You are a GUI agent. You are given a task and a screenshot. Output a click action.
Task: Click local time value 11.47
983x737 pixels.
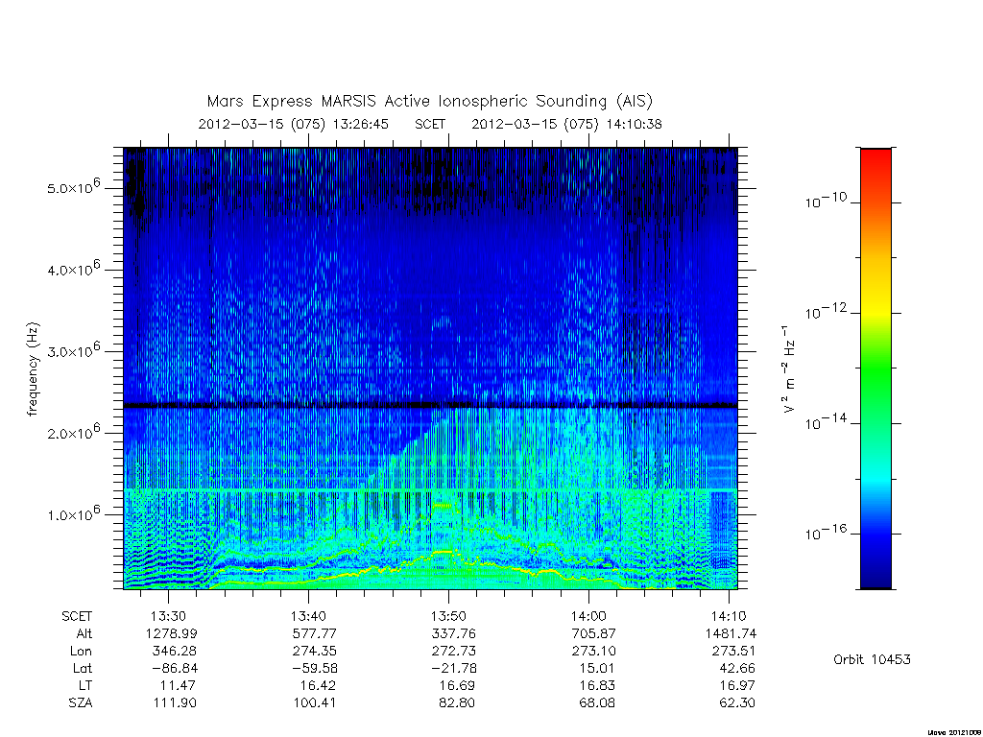[x=178, y=685]
